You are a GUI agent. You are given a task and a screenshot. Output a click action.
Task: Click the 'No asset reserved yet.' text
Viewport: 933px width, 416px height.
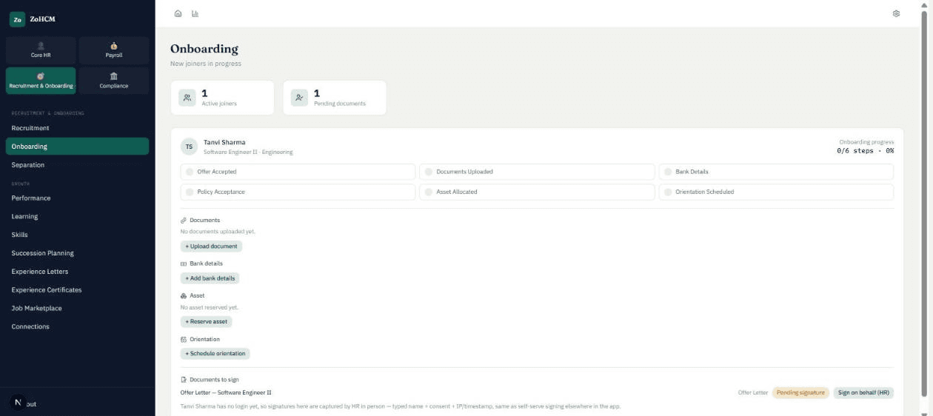click(x=210, y=307)
